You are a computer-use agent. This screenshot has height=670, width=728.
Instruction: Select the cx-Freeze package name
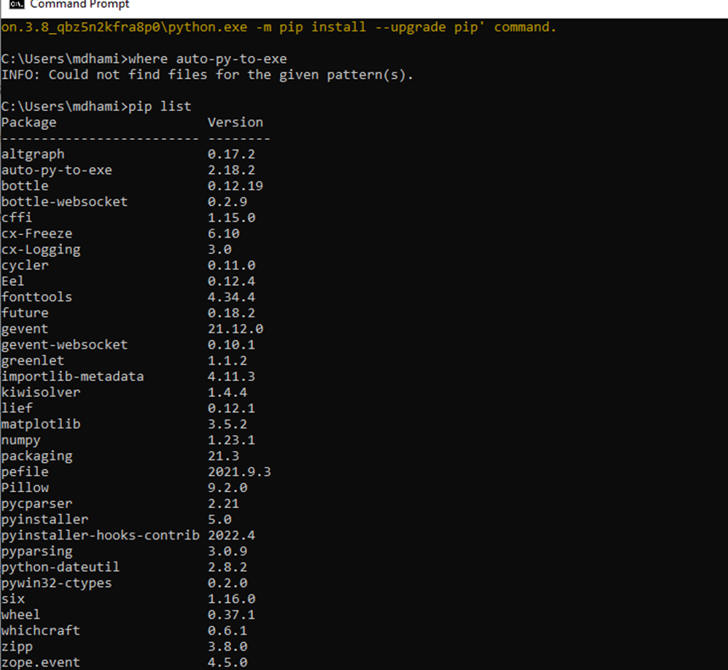pyautogui.click(x=38, y=233)
